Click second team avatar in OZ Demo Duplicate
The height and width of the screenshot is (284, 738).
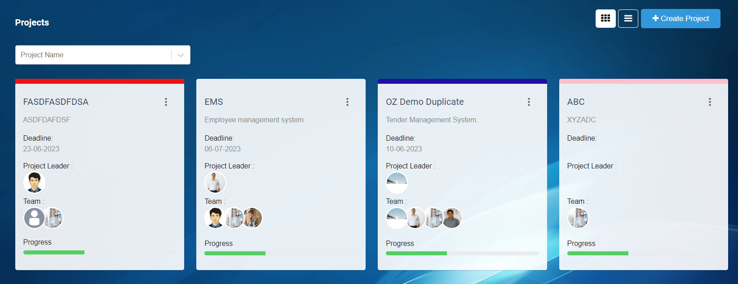click(415, 218)
